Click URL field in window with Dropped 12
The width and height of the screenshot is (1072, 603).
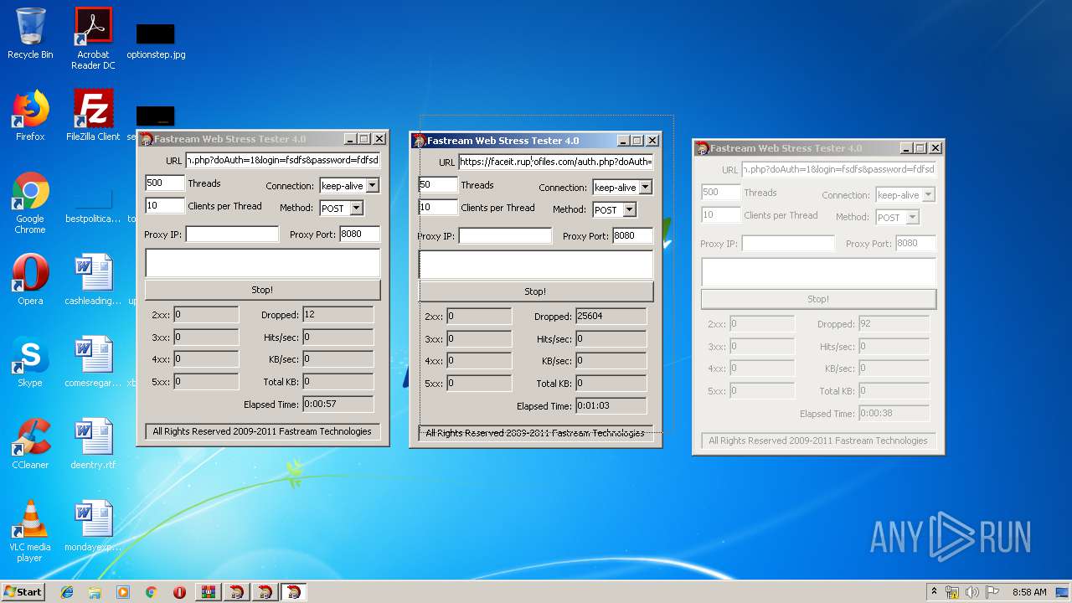(283, 160)
